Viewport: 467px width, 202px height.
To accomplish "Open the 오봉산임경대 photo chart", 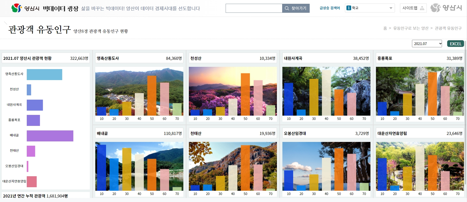I will point(326,166).
